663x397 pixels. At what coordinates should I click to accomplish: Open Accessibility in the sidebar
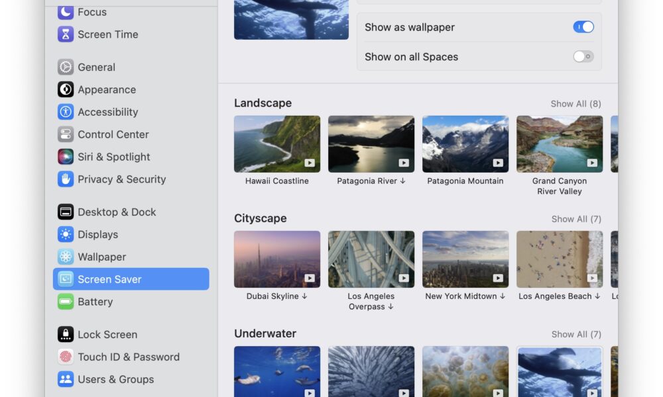131,112
